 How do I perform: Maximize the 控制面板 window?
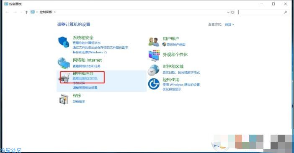tap(273, 4)
